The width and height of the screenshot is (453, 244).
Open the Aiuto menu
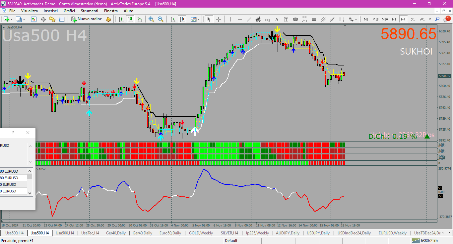[128, 11]
